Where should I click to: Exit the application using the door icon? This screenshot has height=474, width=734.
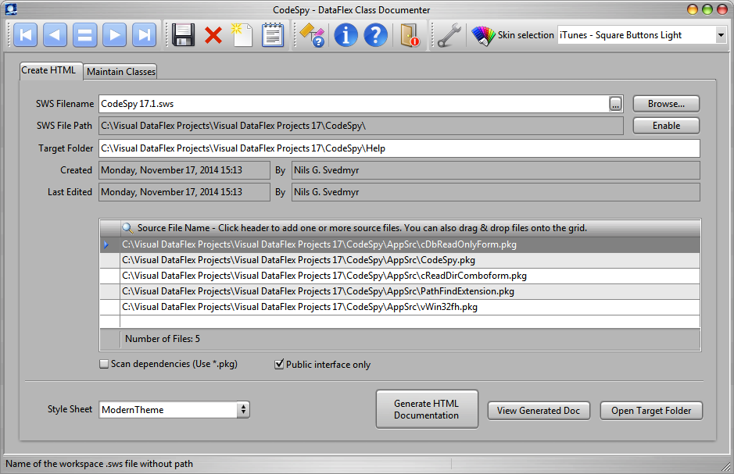(410, 35)
